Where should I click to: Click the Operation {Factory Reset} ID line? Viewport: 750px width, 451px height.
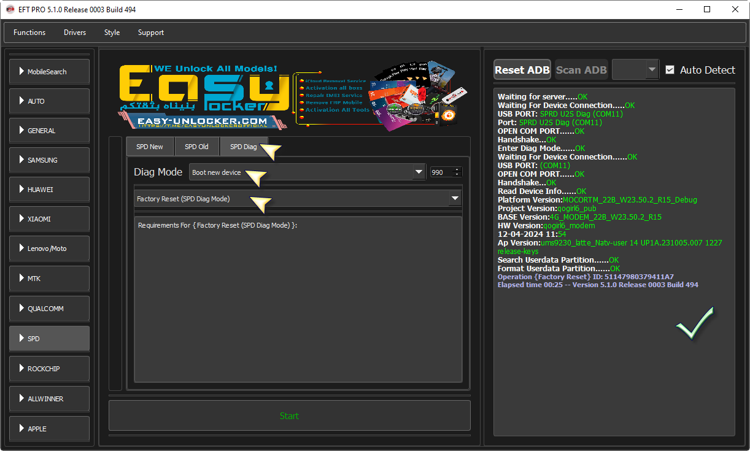click(x=586, y=277)
